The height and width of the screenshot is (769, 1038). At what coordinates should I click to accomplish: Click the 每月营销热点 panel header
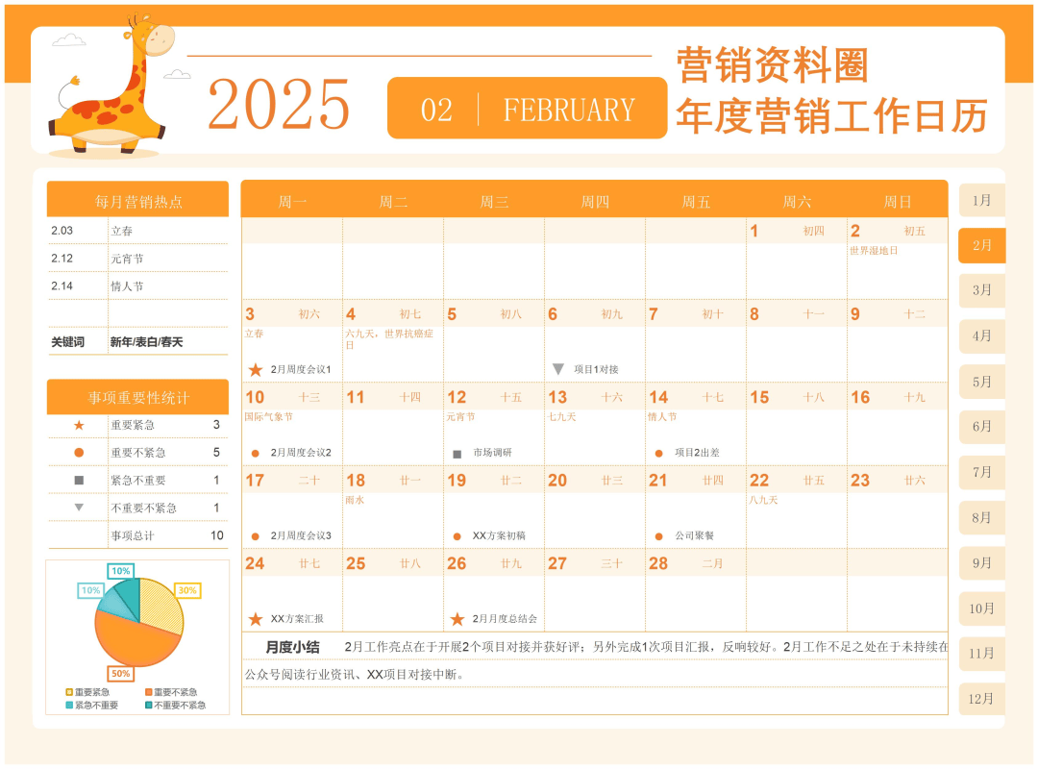(137, 199)
